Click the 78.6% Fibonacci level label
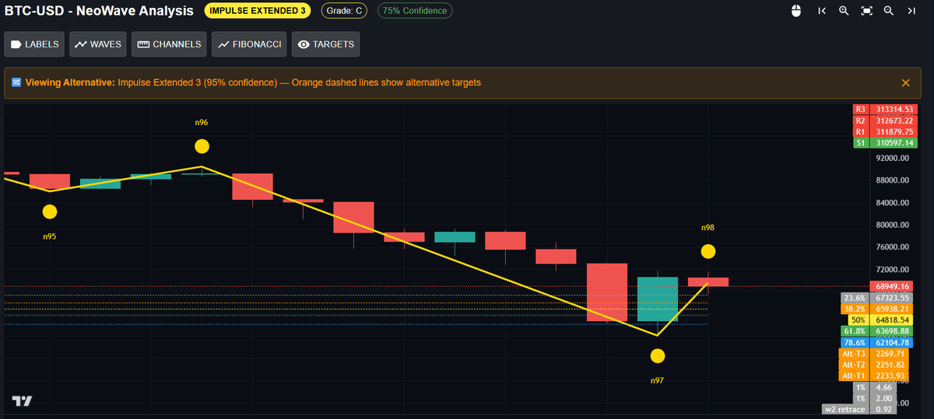Viewport: 934px width, 419px height. click(x=878, y=342)
